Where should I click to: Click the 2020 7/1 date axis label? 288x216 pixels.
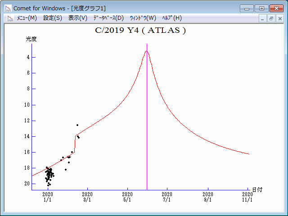(x=167, y=197)
